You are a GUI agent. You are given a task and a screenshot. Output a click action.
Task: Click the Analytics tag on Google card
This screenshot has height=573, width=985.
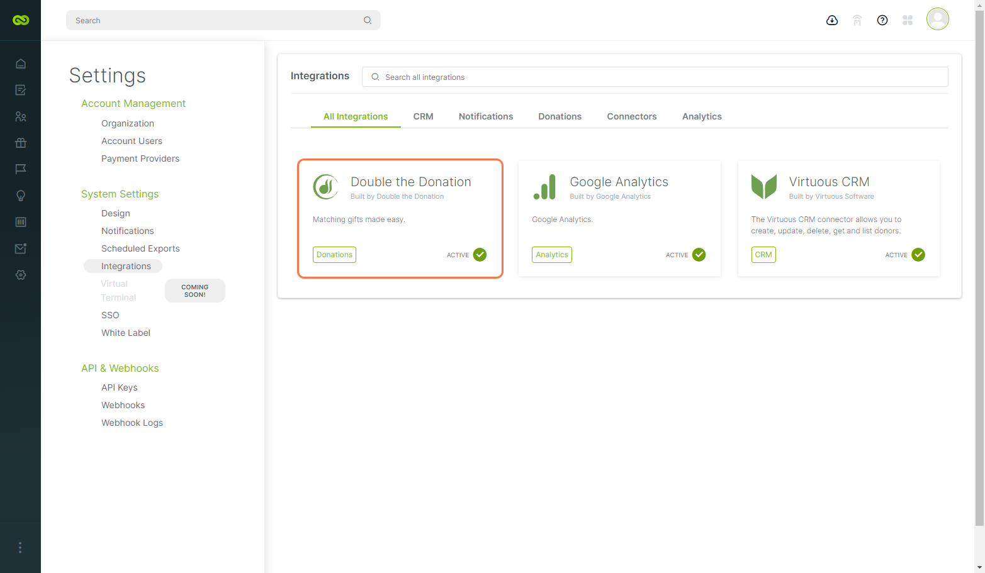pyautogui.click(x=552, y=255)
